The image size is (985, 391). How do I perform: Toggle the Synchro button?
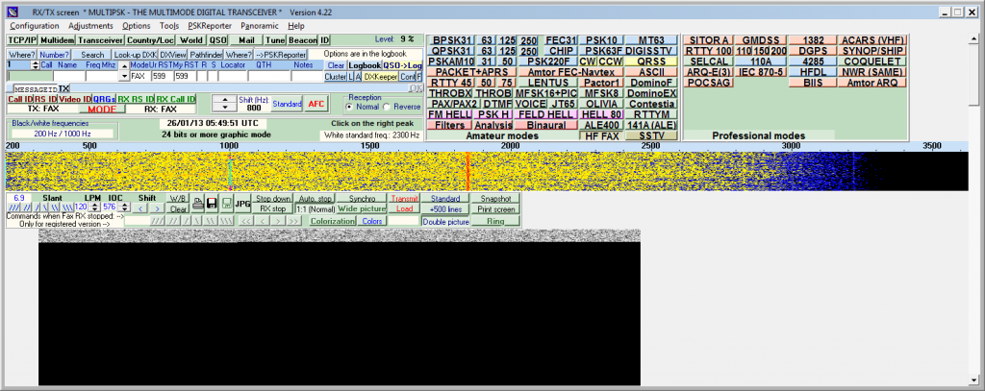(x=362, y=198)
